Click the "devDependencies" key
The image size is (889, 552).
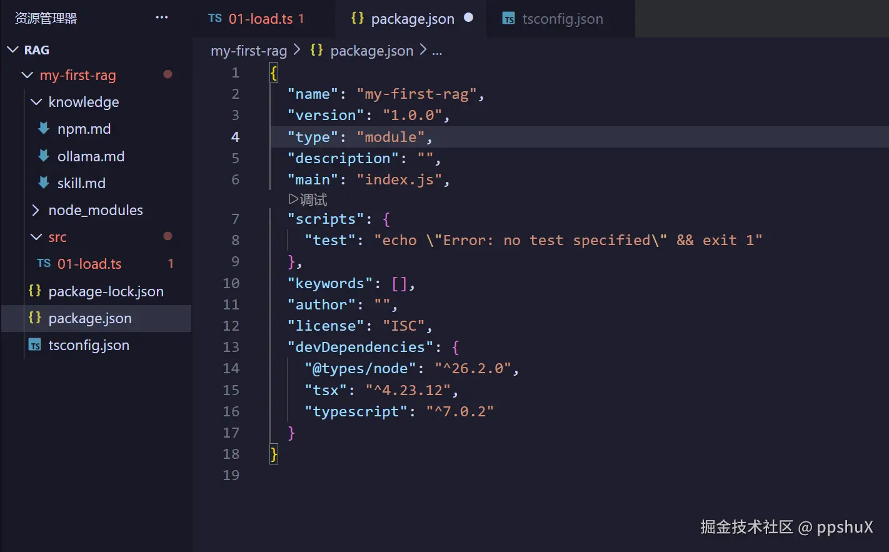point(360,348)
